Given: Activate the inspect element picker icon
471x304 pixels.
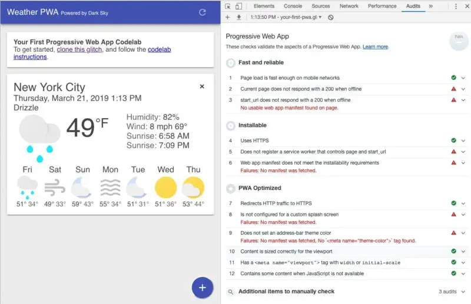Looking at the screenshot, I should point(228,6).
